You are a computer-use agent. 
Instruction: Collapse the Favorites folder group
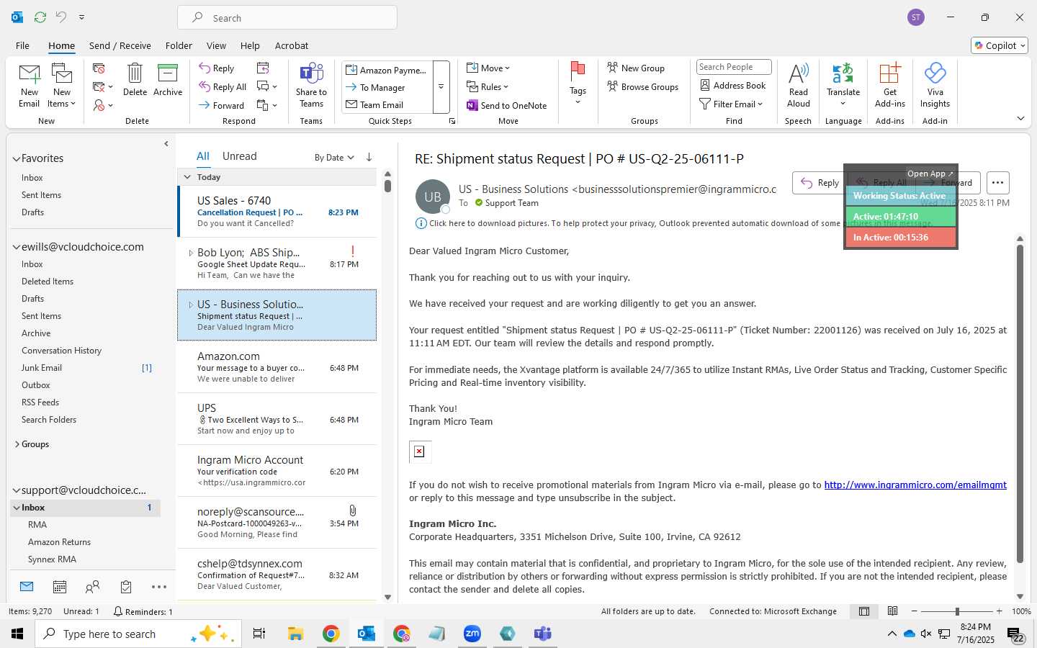16,159
